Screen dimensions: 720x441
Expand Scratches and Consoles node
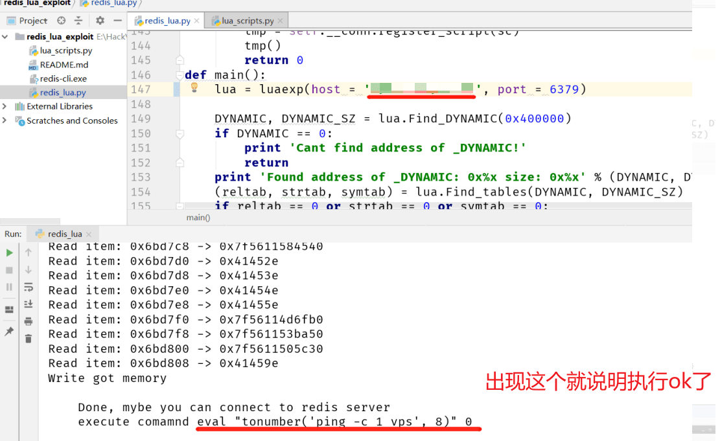[5, 120]
